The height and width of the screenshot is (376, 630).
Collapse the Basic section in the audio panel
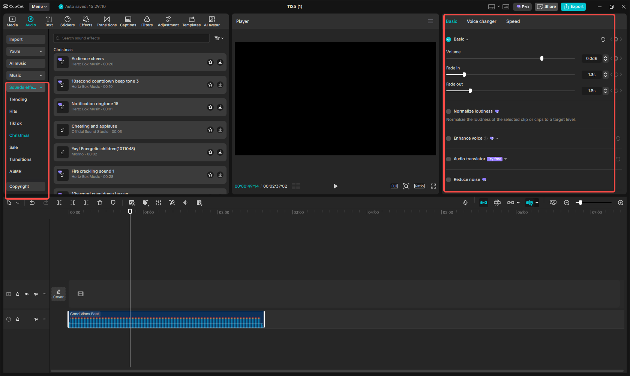(x=467, y=39)
